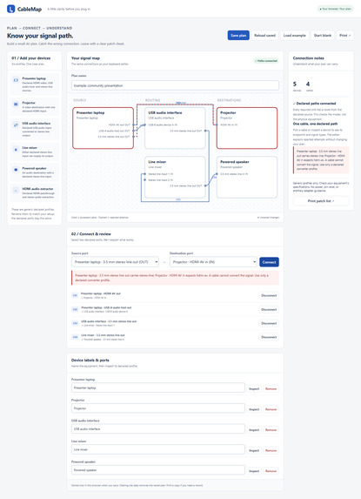Edit the Line mixer label field
The width and height of the screenshot is (361, 499).
(158, 449)
